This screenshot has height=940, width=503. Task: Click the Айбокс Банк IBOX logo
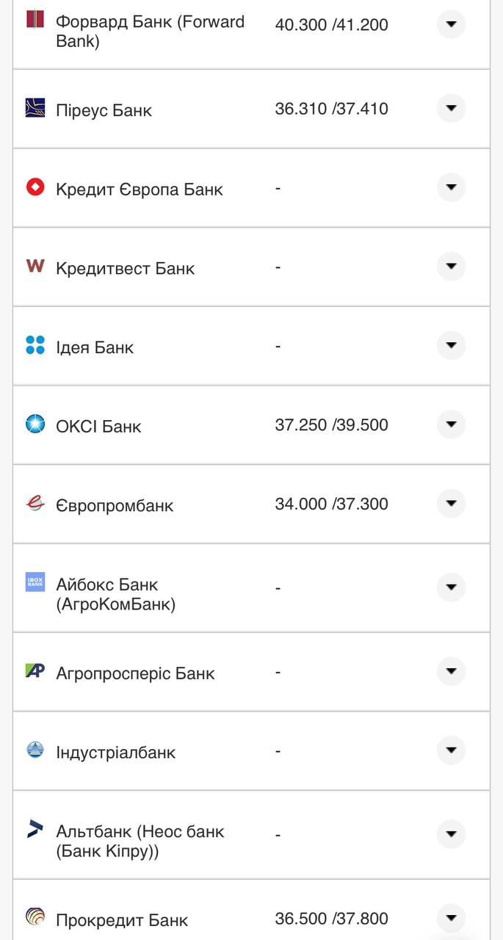point(35,582)
